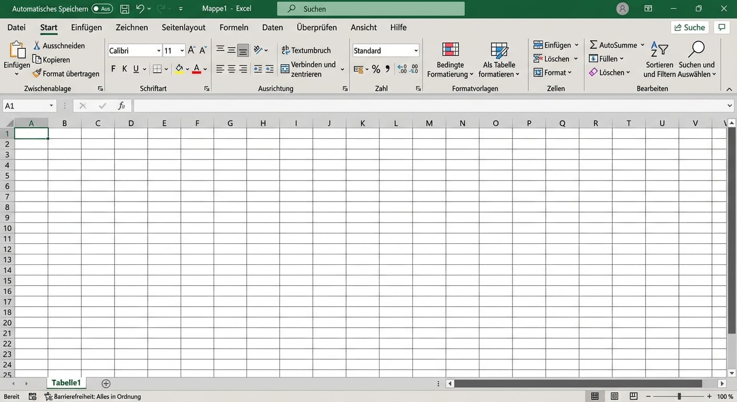Align text right
Image resolution: width=737 pixels, height=402 pixels.
(243, 69)
